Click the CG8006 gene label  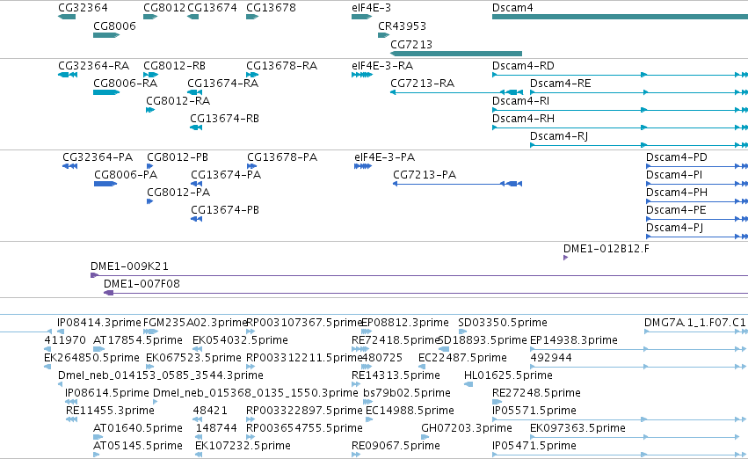tap(114, 25)
